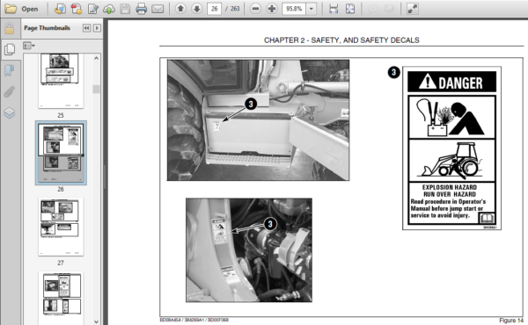This screenshot has height=325, width=528.
Task: Show the Bookmarks panel from the sidebar
Action: (x=10, y=70)
